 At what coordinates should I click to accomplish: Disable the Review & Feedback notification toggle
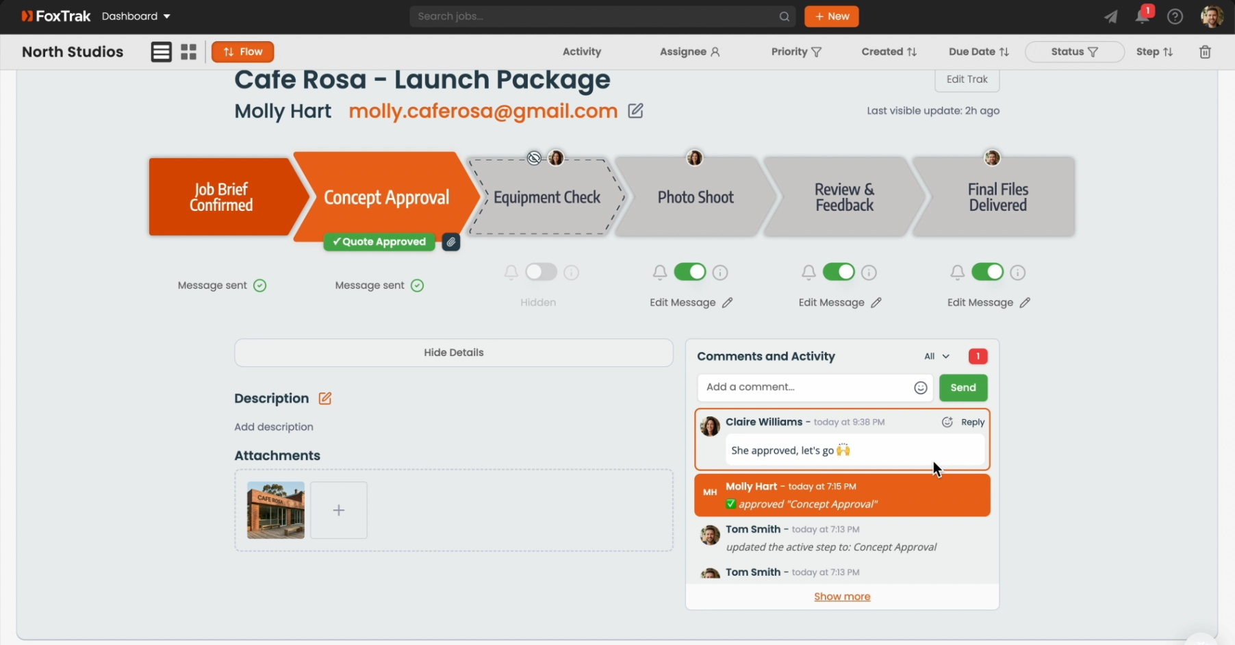[839, 273]
